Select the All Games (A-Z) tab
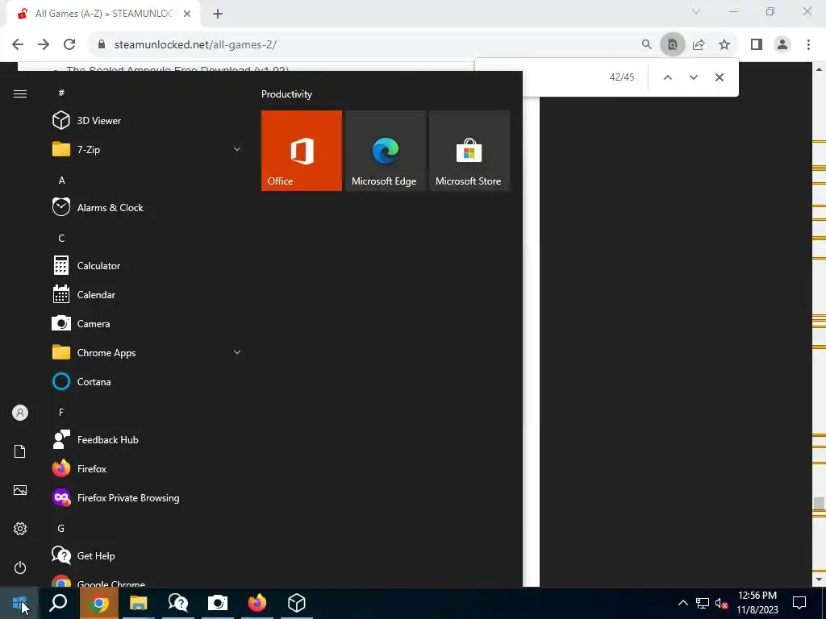This screenshot has width=826, height=619. pyautogui.click(x=103, y=14)
